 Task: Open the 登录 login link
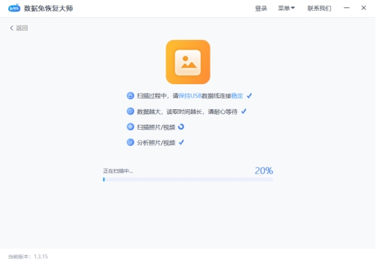[x=261, y=8]
